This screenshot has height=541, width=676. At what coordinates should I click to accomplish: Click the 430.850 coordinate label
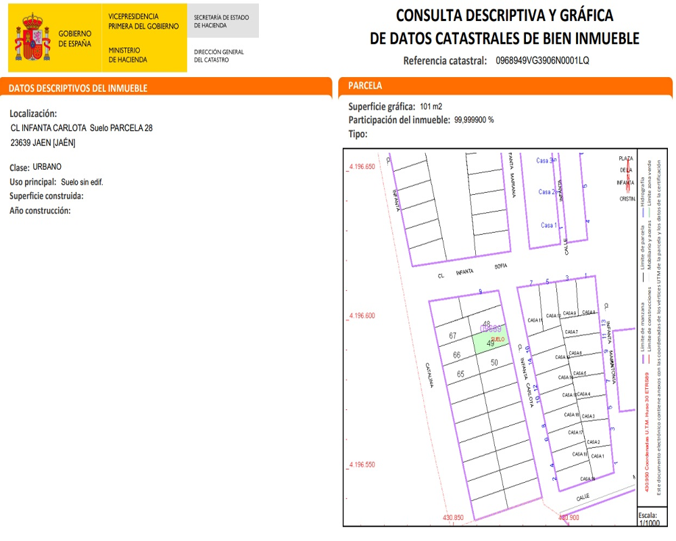[454, 518]
